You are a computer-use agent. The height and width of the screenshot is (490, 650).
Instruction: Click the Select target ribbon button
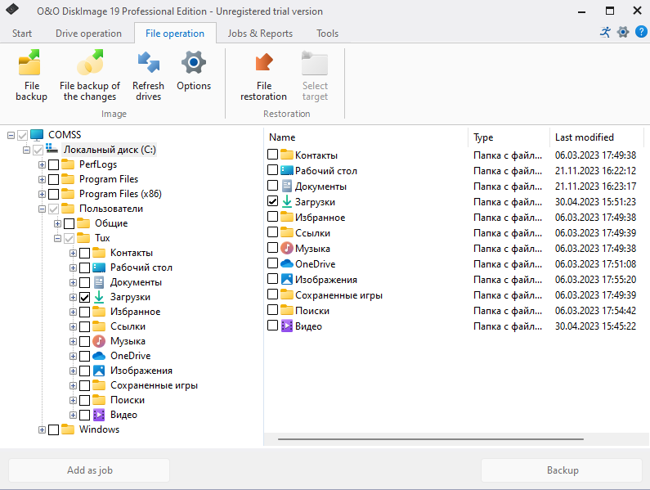point(315,75)
